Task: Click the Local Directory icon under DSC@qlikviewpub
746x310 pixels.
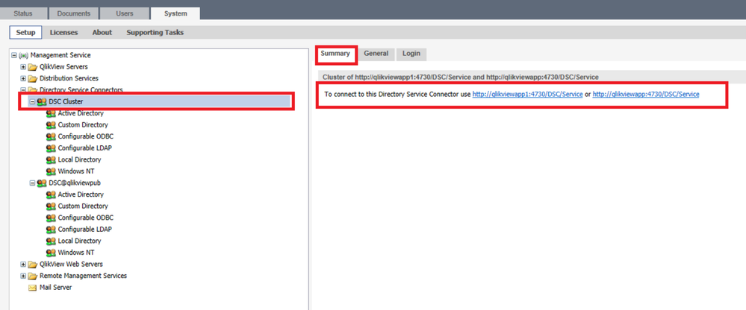Action: [x=51, y=241]
